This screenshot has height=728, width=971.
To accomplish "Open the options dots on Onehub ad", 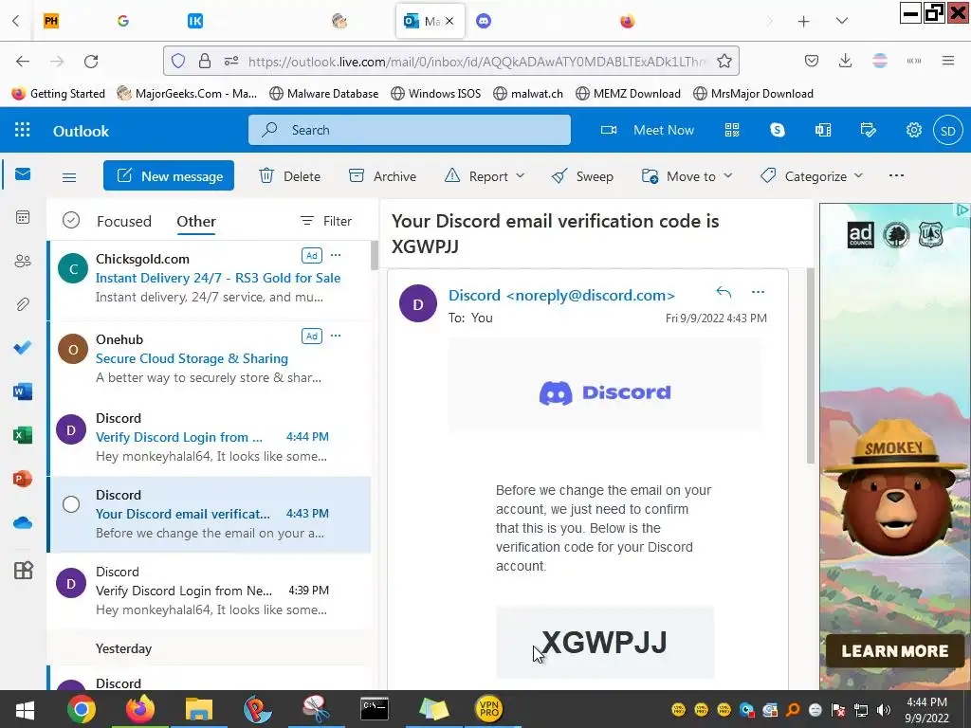I will [x=336, y=336].
